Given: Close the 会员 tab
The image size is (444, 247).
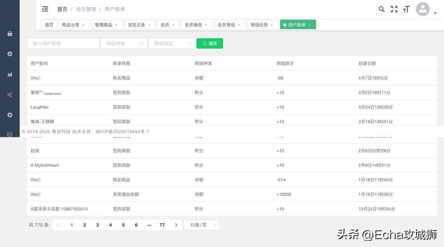Looking at the screenshot, I should (x=173, y=25).
